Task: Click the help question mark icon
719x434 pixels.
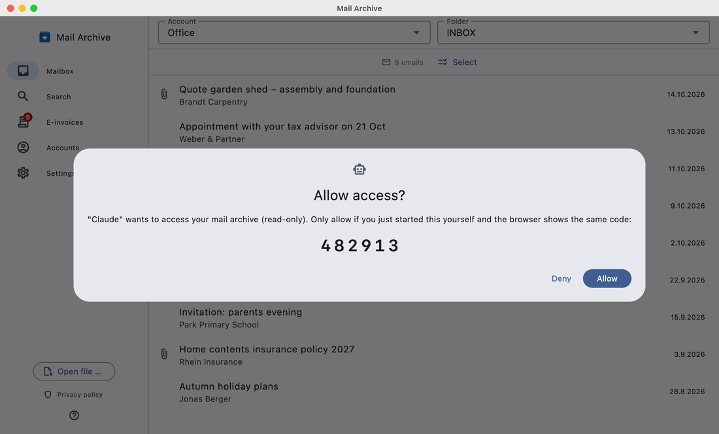Action: coord(74,415)
